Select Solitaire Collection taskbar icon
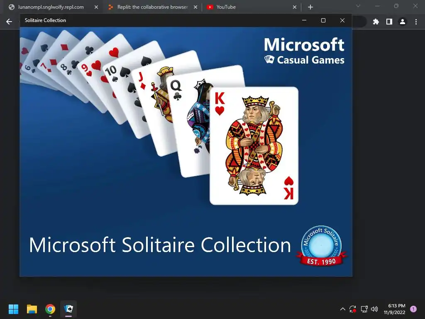Image resolution: width=425 pixels, height=319 pixels. (x=68, y=309)
